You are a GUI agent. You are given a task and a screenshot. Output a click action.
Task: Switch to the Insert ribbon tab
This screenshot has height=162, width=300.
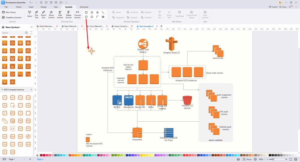31,7
